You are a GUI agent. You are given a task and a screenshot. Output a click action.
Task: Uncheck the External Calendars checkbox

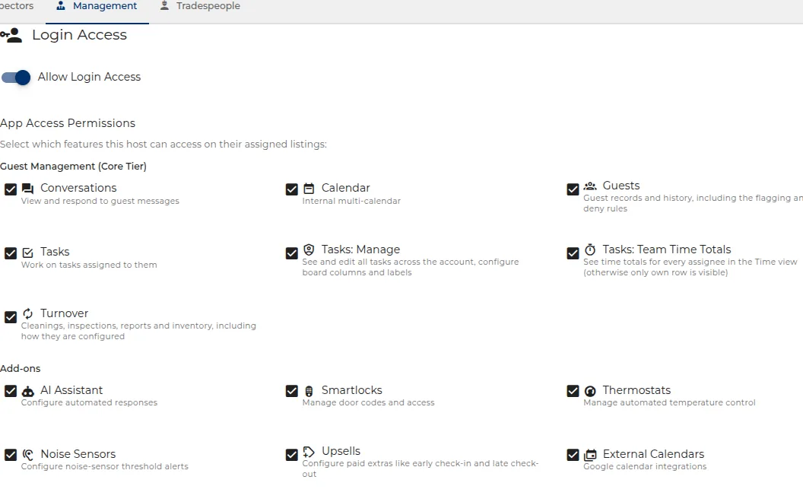point(573,455)
